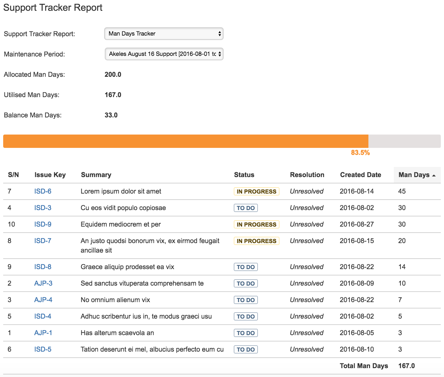Image resolution: width=444 pixels, height=377 pixels.
Task: Click IN PROGRESS badge for ISD-7
Action: (256, 241)
